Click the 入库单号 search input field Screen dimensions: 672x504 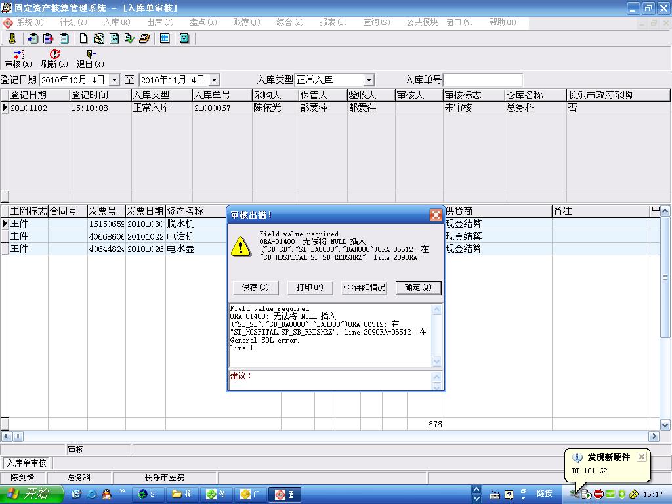483,80
